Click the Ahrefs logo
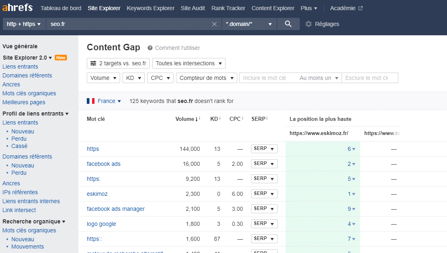Viewport: 447px width, 253px height. [x=17, y=8]
